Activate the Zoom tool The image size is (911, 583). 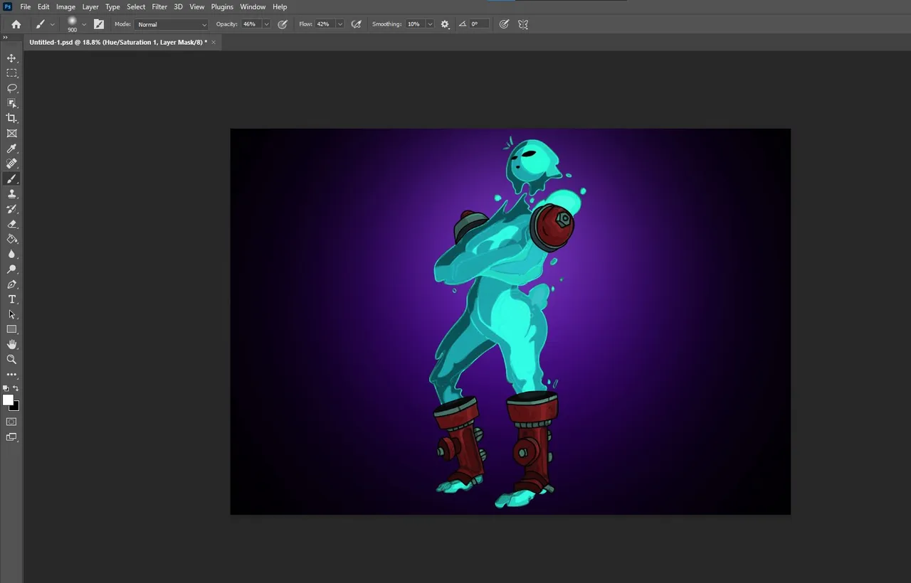[x=11, y=359]
